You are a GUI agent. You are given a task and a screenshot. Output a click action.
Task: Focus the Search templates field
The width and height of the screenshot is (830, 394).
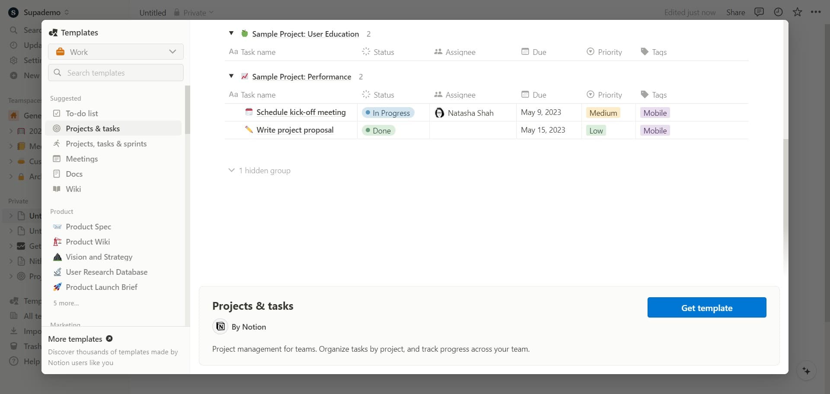[x=116, y=73]
